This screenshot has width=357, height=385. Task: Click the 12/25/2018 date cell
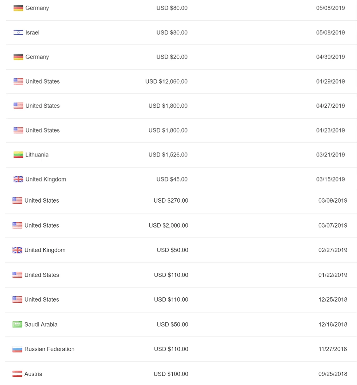click(x=333, y=299)
